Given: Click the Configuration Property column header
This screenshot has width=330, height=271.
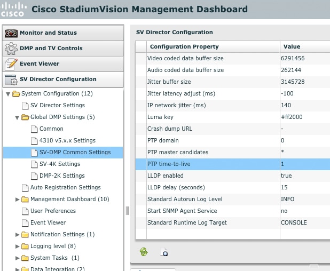Looking at the screenshot, I should click(x=213, y=46).
